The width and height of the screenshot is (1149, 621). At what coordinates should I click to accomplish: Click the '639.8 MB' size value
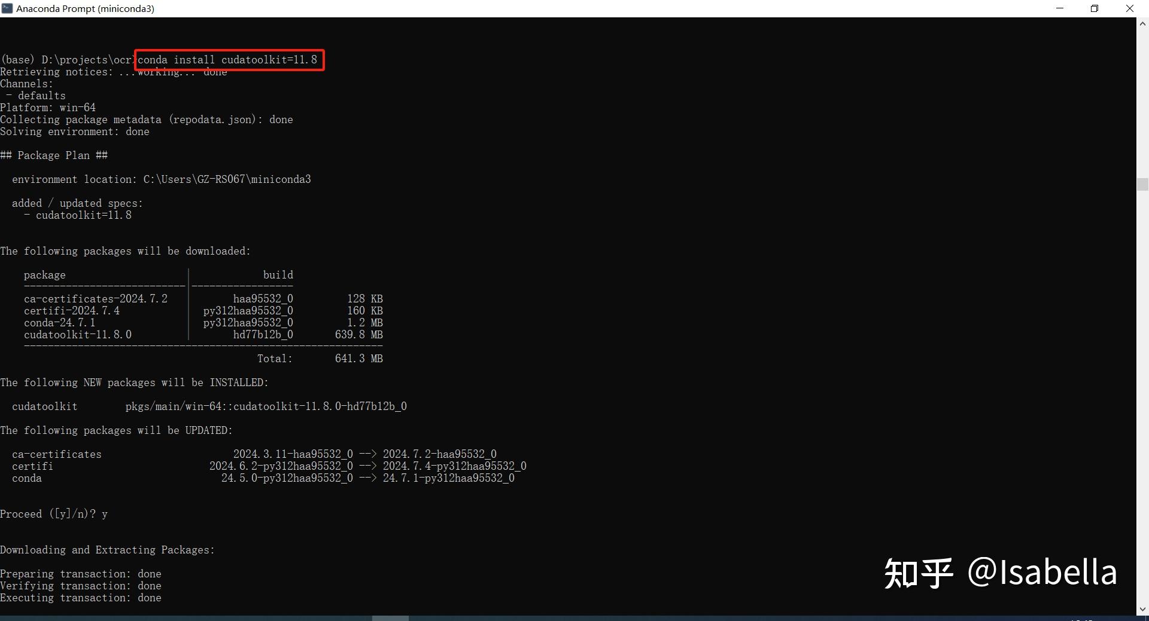(359, 335)
